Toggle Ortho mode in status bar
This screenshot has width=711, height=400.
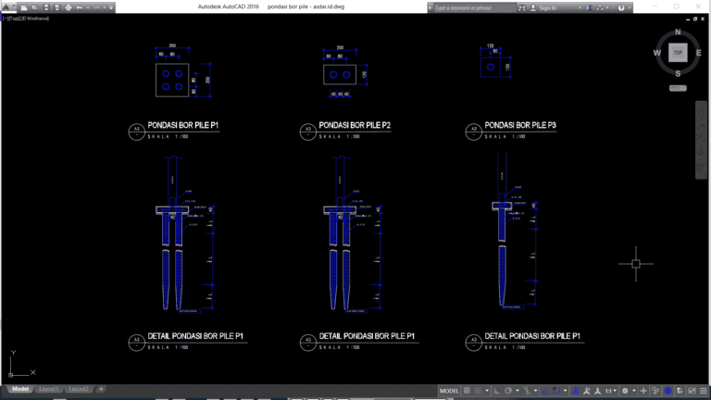tap(497, 391)
